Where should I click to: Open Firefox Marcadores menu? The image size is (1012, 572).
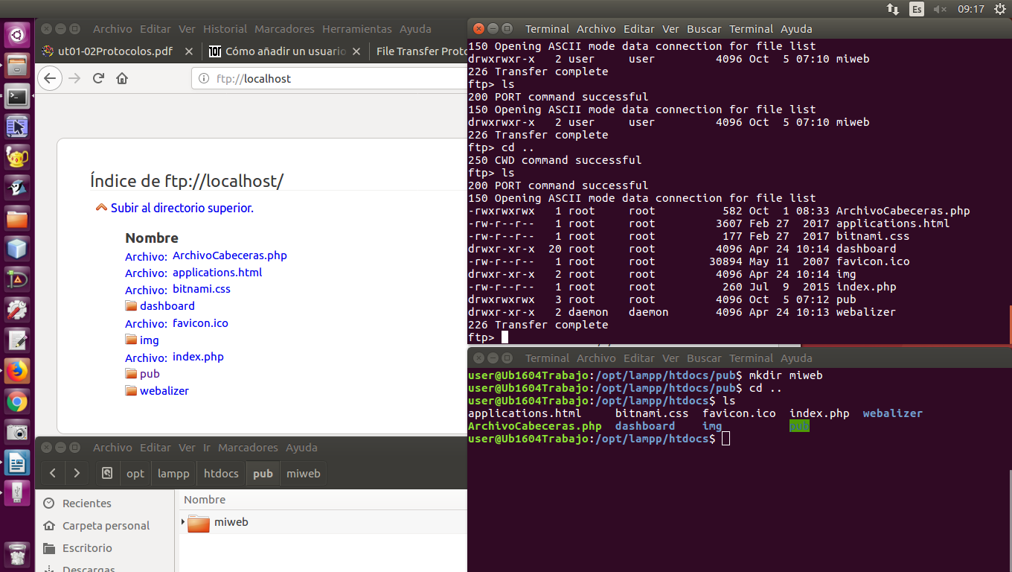click(x=284, y=29)
